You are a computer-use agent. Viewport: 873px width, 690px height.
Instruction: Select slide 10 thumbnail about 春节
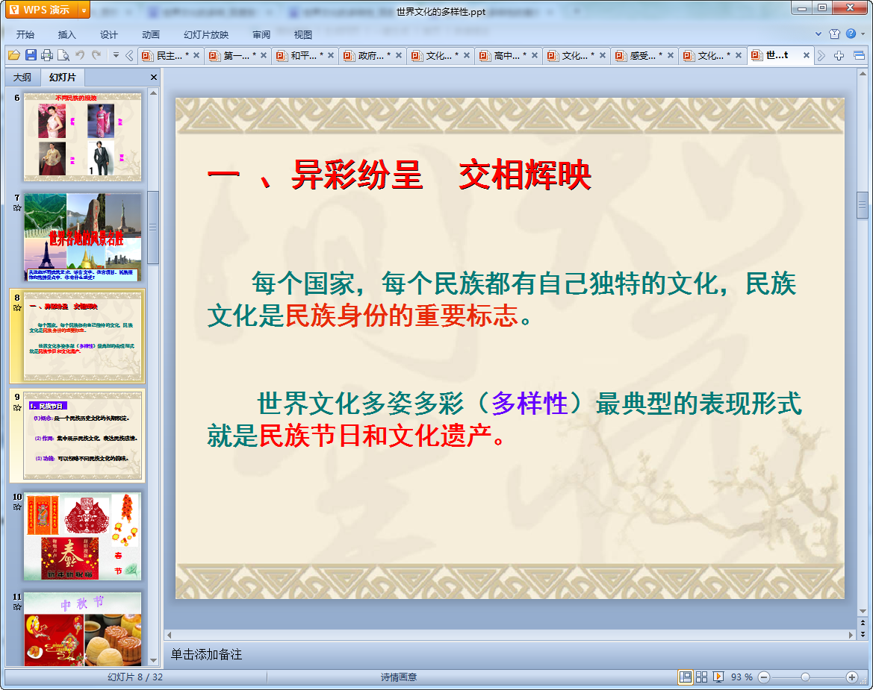[82, 536]
